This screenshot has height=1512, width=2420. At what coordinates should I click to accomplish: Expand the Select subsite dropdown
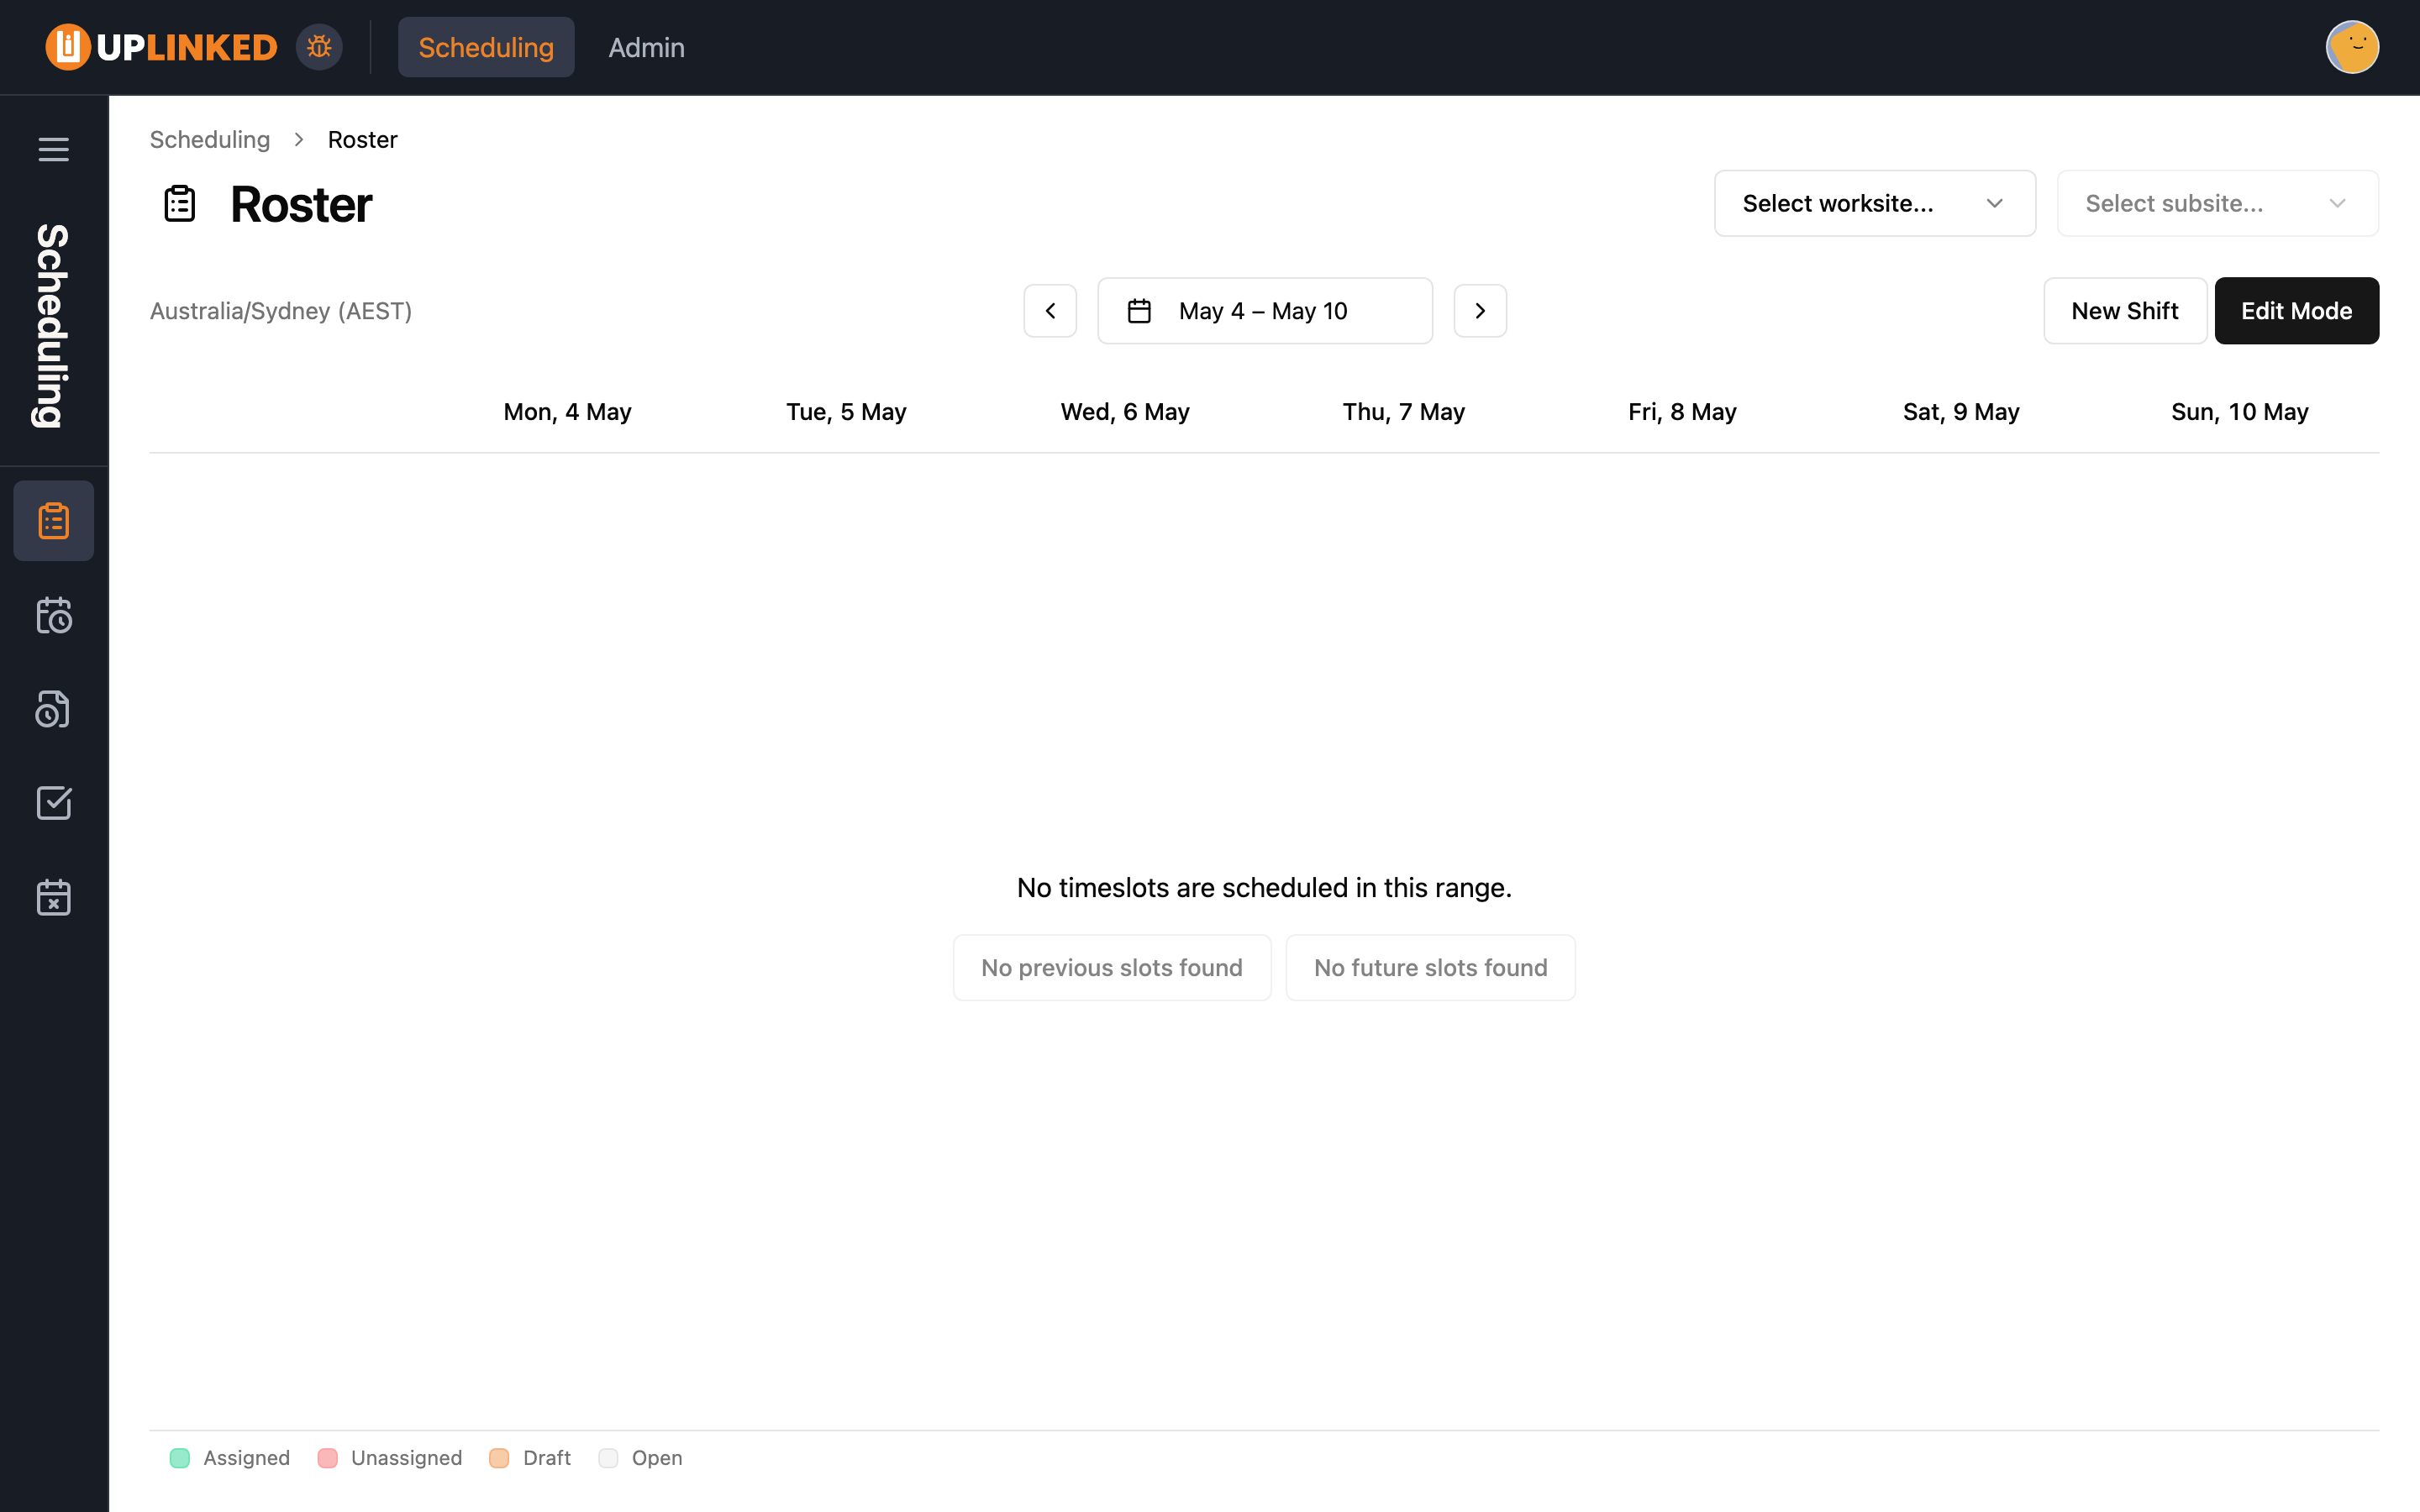tap(2217, 203)
